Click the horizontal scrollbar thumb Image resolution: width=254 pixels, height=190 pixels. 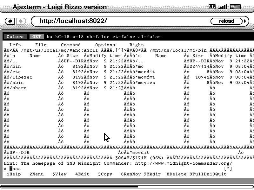69,187
